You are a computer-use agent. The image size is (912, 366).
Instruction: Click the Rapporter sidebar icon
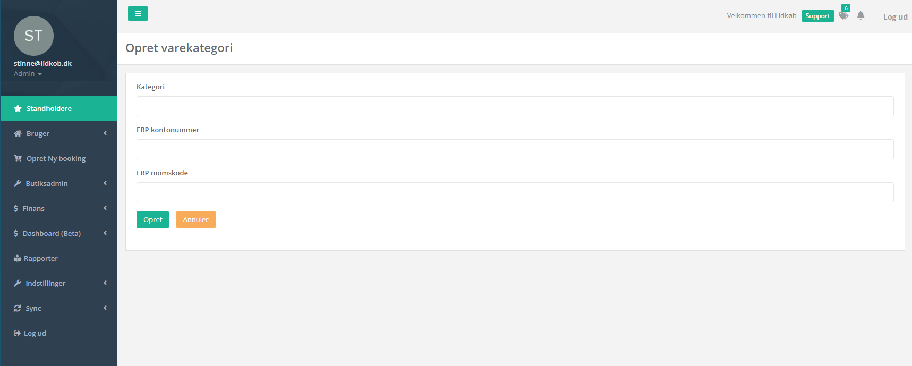tap(17, 258)
